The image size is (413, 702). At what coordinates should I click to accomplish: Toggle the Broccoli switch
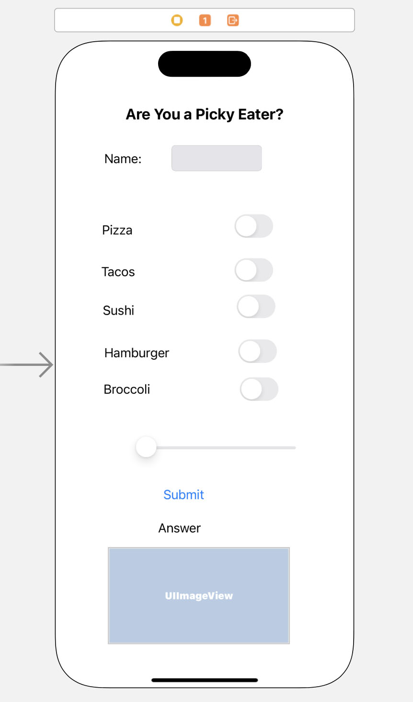click(259, 389)
